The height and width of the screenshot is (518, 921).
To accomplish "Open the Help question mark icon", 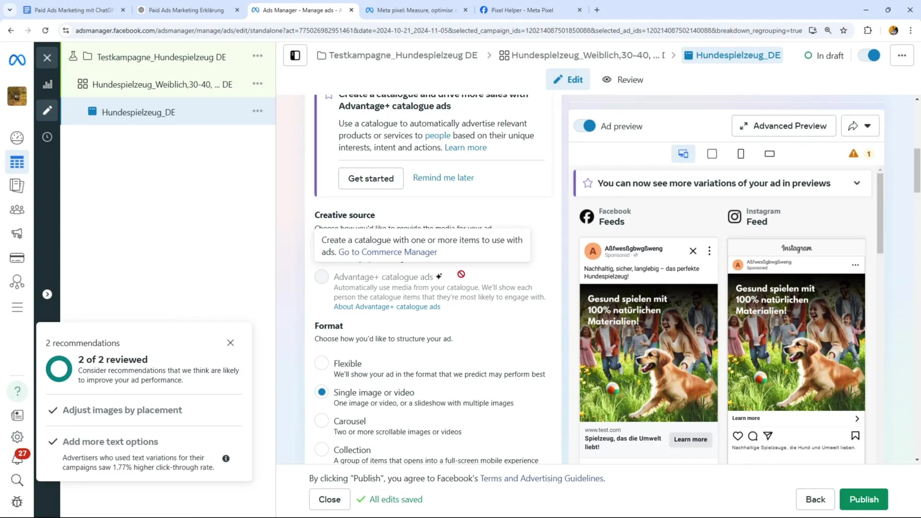I will click(x=17, y=391).
